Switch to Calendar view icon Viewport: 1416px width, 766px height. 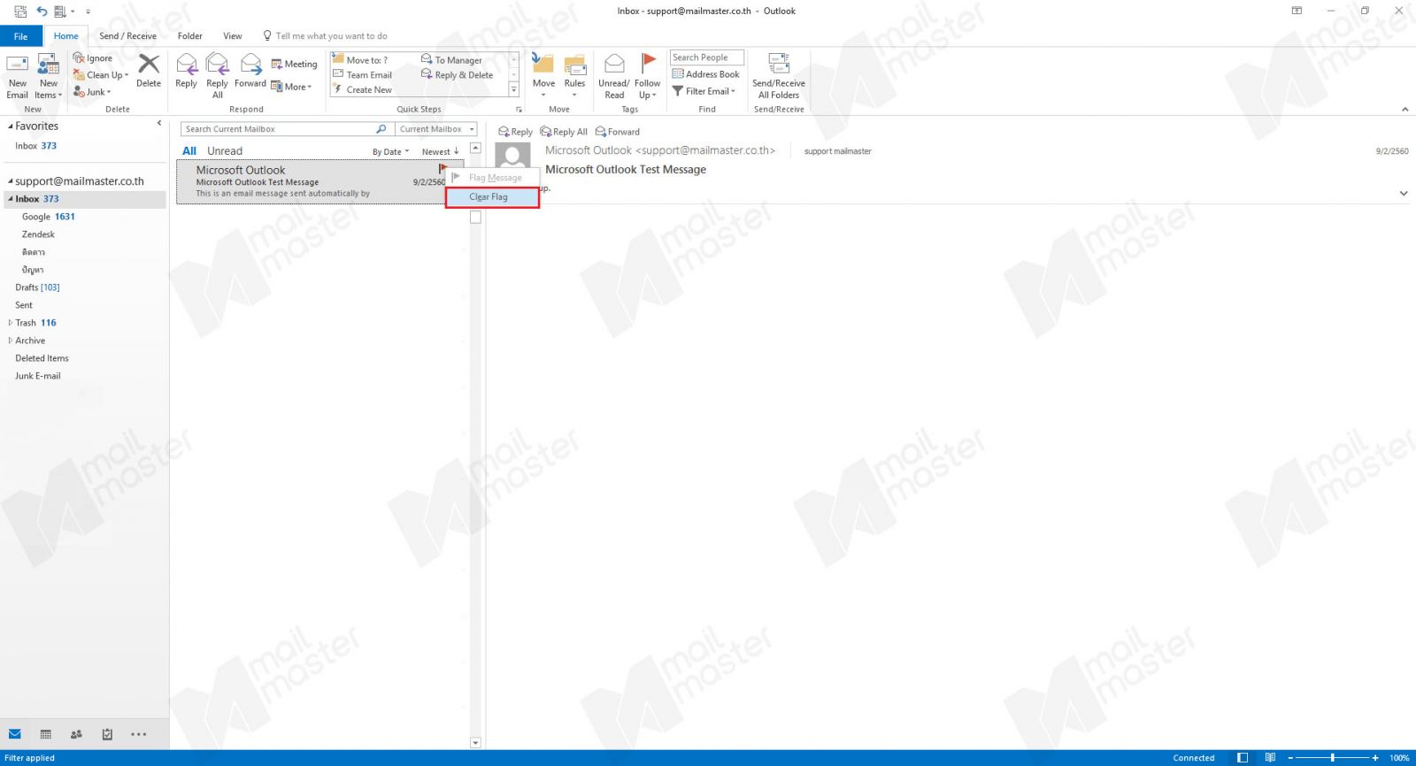[x=46, y=734]
